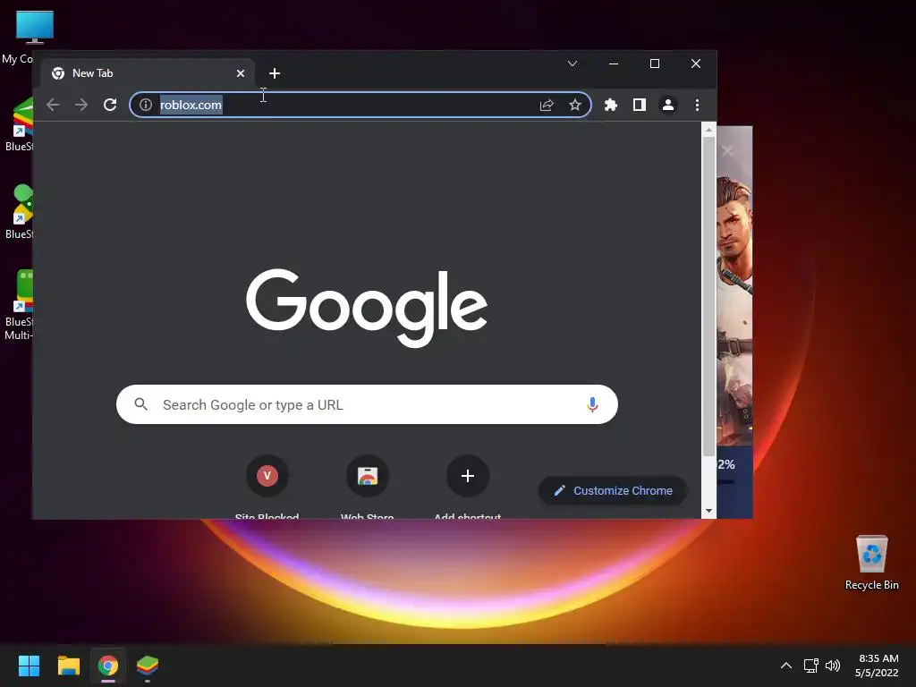Close the Chrome window
The width and height of the screenshot is (916, 687).
[696, 64]
